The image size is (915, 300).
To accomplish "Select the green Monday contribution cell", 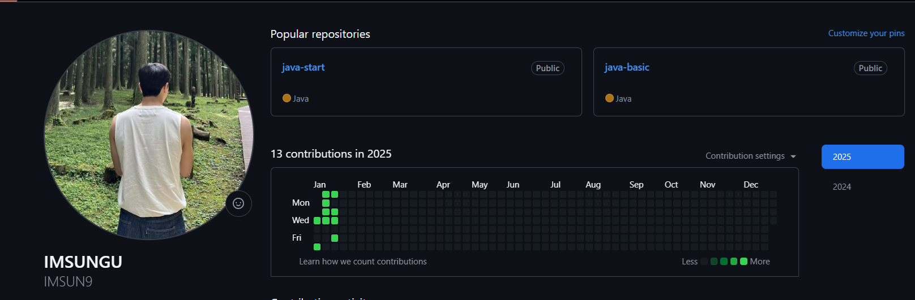I will pyautogui.click(x=326, y=203).
